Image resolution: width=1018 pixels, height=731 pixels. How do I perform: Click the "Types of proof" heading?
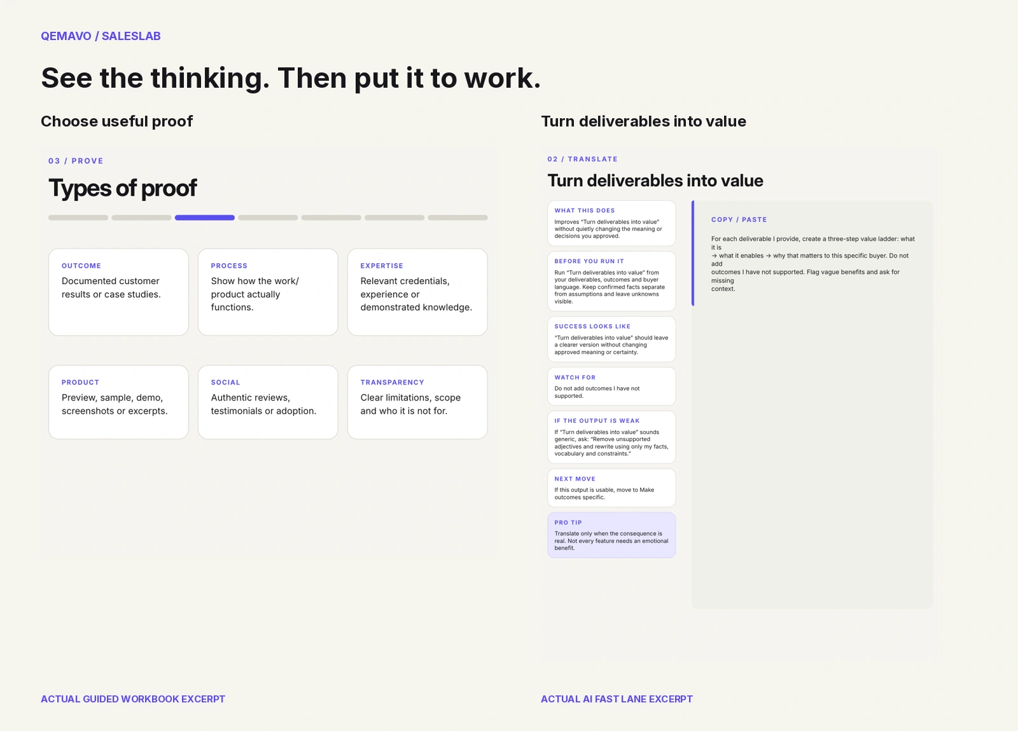point(123,188)
